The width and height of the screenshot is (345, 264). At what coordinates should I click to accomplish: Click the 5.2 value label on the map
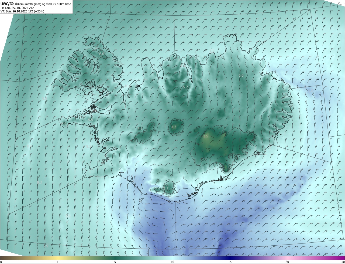(185, 87)
